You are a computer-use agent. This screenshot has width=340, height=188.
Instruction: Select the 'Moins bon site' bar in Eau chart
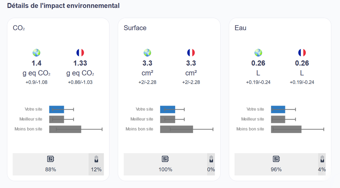pos(286,129)
